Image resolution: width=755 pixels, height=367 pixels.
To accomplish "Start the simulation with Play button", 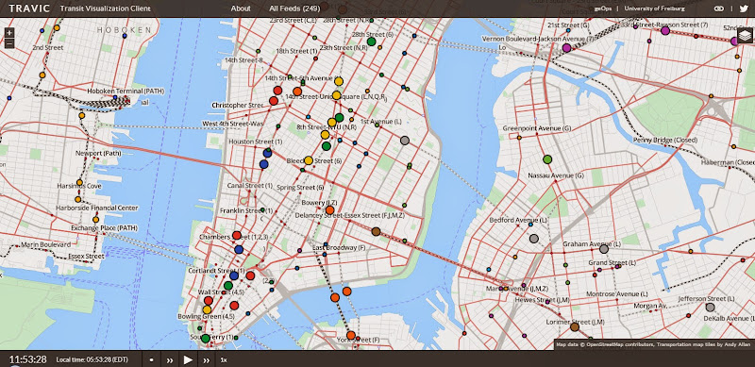I will point(188,359).
